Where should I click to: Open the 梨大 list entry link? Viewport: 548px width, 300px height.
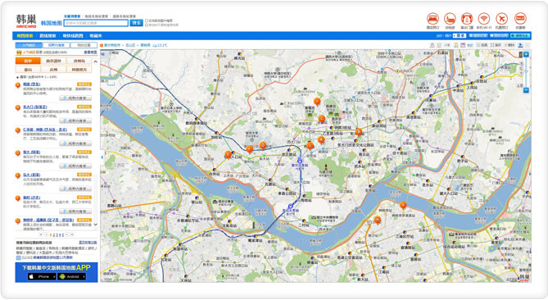pos(31,152)
